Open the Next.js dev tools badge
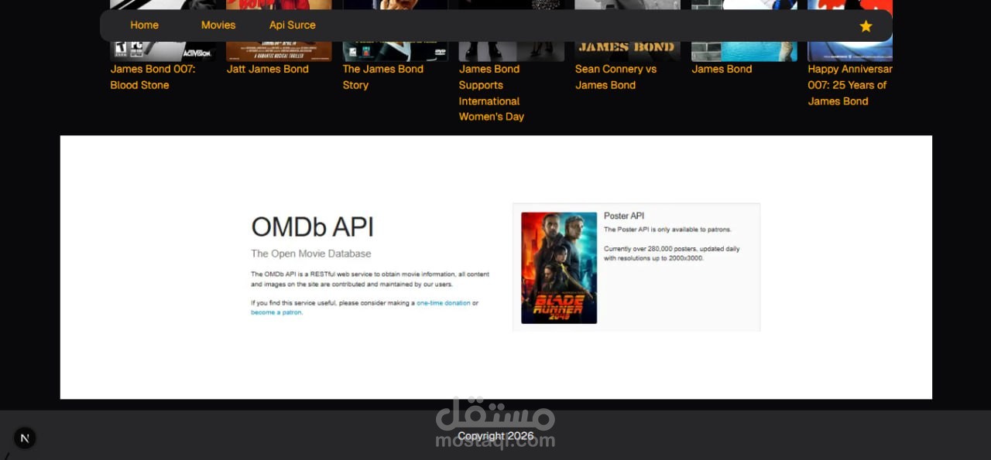 click(24, 438)
